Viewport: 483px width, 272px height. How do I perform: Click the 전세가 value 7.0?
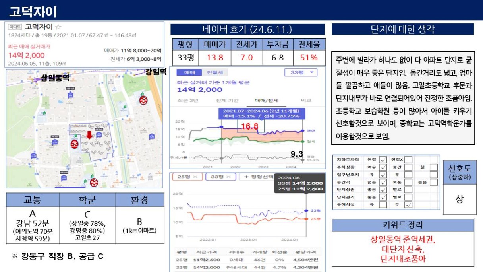pos(247,58)
